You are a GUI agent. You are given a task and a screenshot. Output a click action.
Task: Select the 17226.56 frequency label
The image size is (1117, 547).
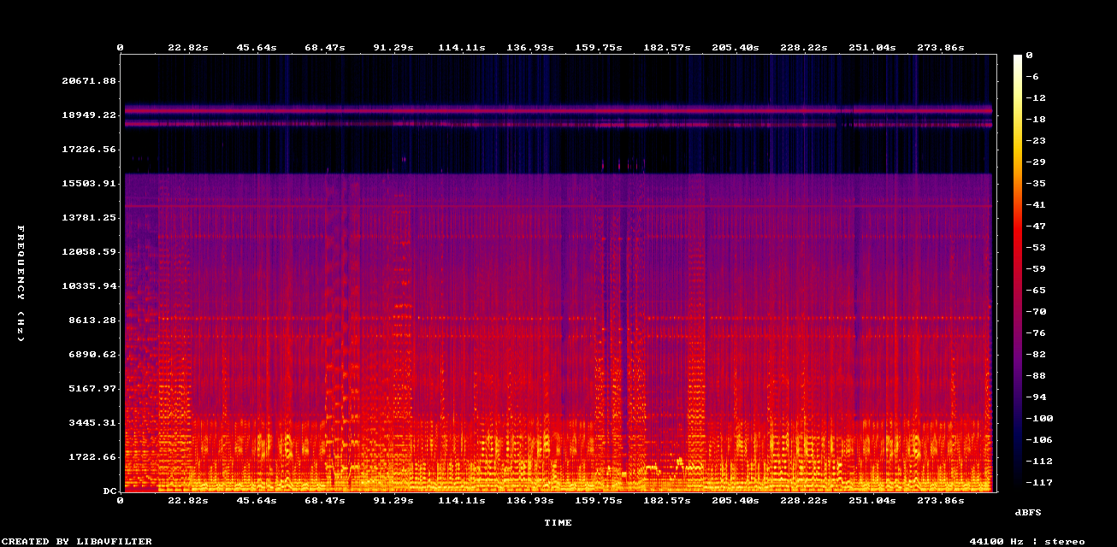click(90, 150)
